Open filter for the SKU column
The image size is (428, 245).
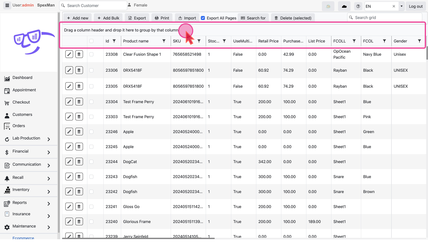tap(199, 41)
